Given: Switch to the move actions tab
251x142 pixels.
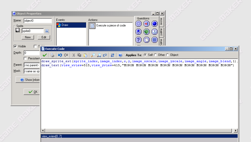Looking at the screenshot, I should 161,22.
